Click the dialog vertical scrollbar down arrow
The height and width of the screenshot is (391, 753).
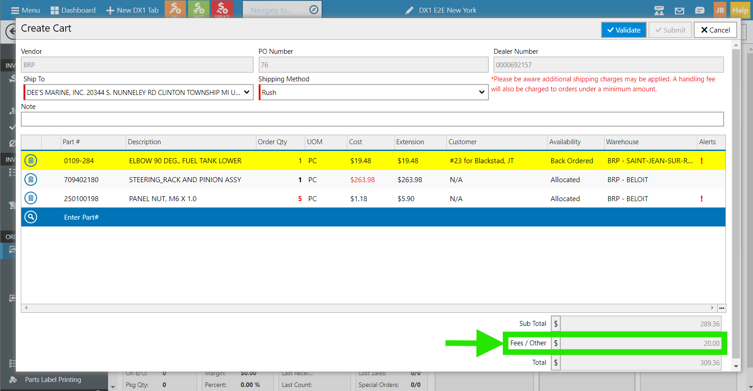click(x=736, y=367)
